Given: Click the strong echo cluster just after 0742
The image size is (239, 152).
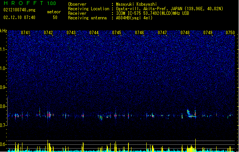Looking at the screenshot, I should click(49, 115).
